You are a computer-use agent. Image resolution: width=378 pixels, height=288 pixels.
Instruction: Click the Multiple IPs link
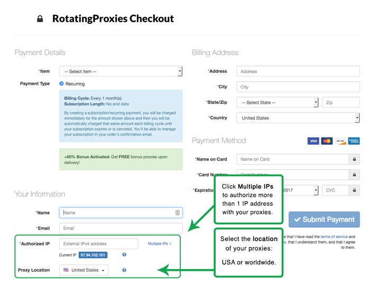159,244
